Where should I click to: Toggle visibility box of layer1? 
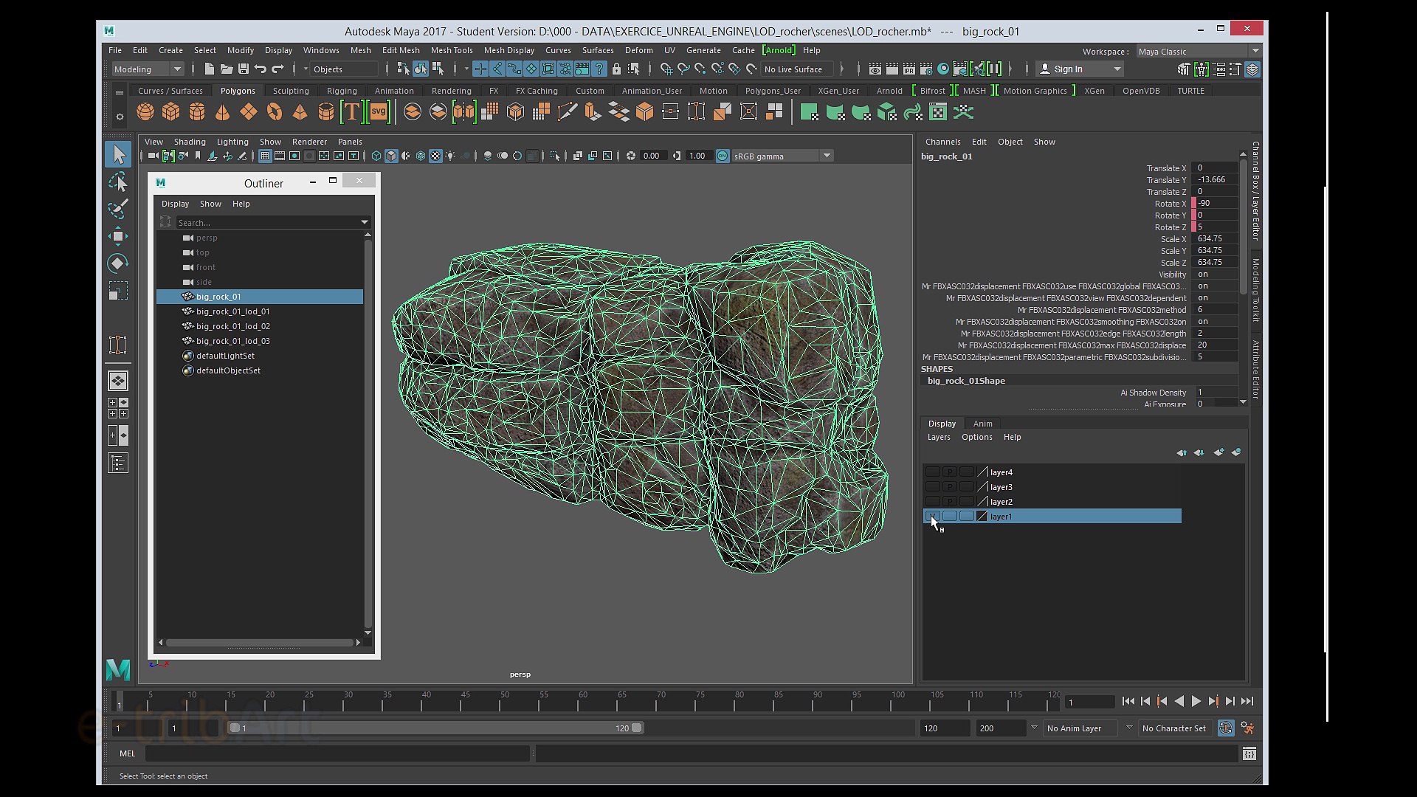coord(933,517)
